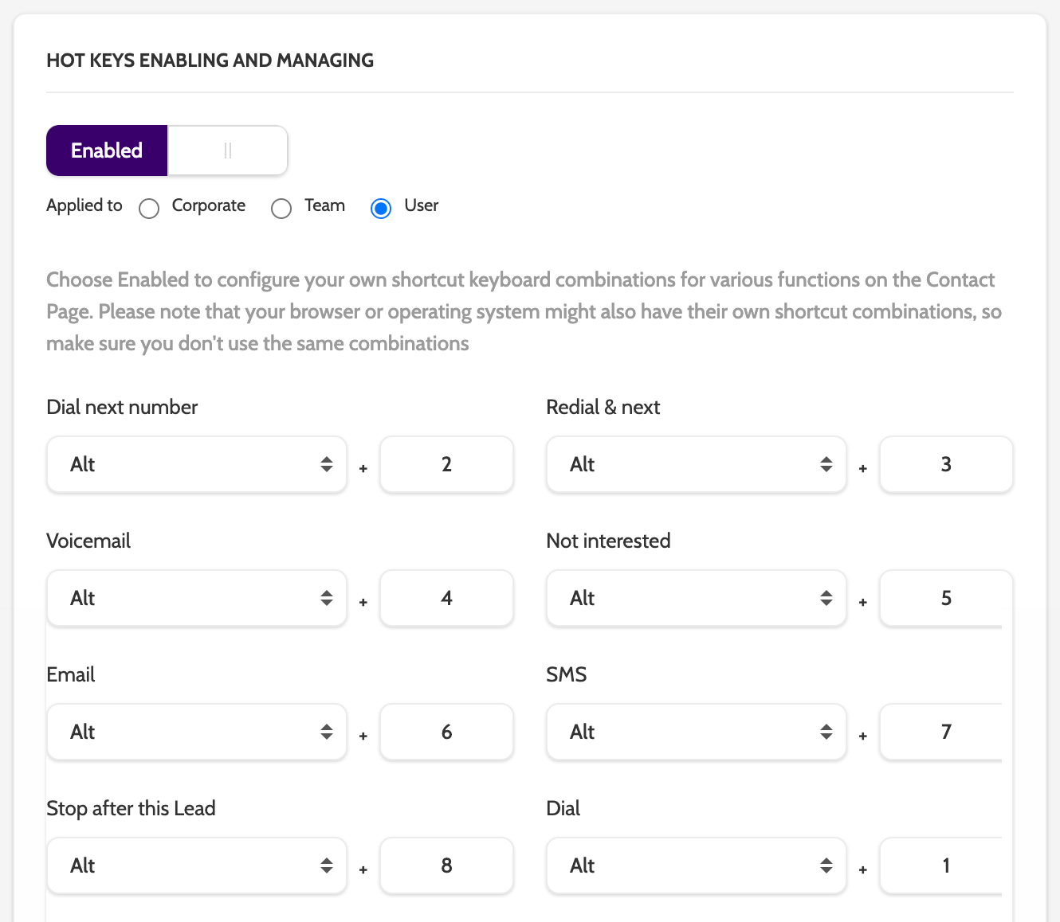The width and height of the screenshot is (1060, 922).
Task: Click the SMS hot key field
Action: (x=944, y=732)
